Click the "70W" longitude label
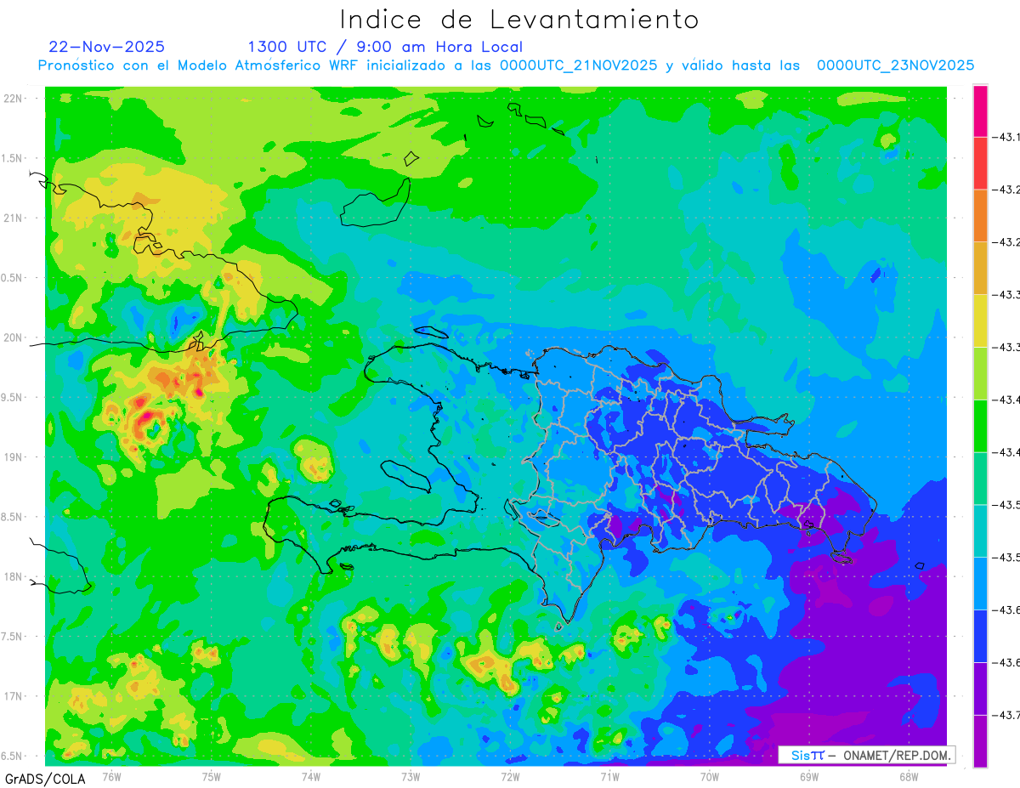 (710, 776)
